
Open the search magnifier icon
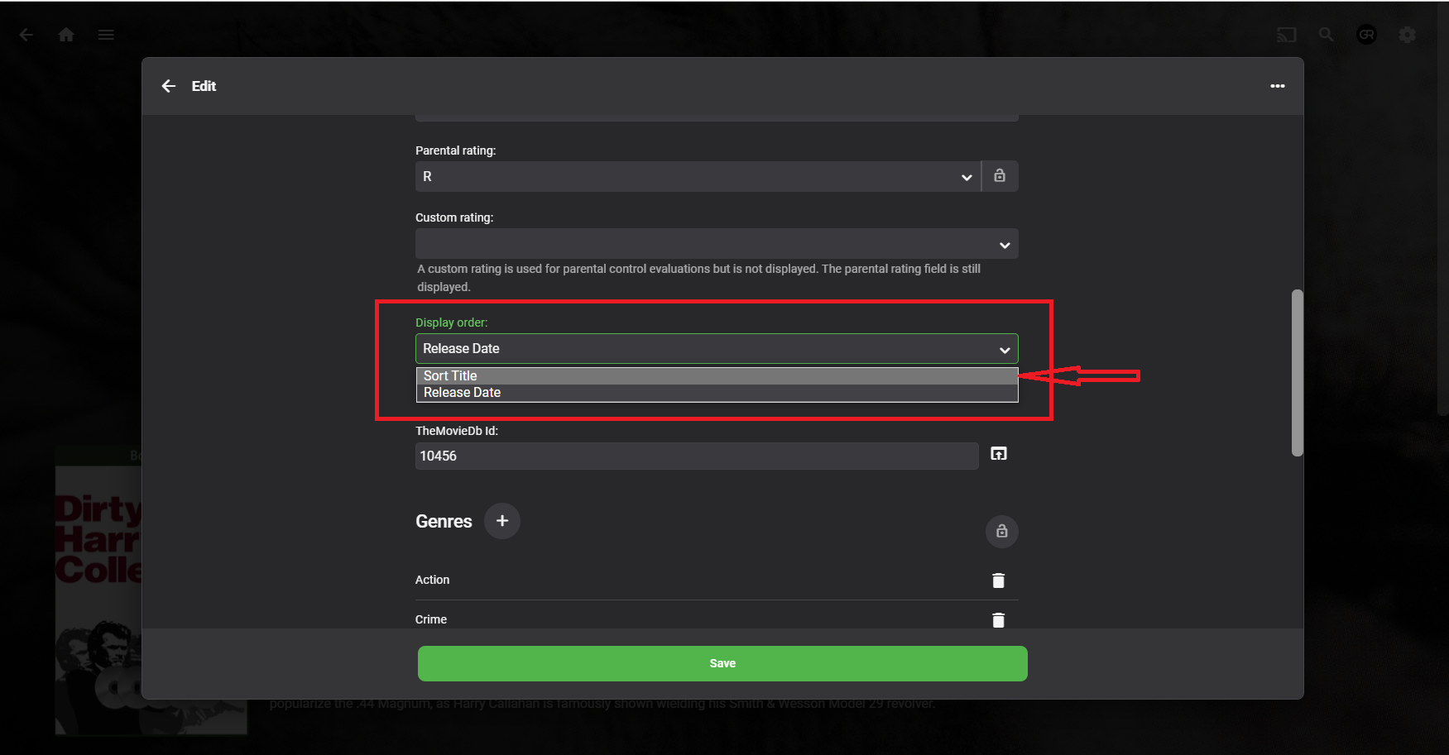pos(1327,35)
